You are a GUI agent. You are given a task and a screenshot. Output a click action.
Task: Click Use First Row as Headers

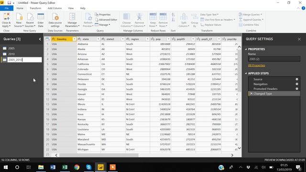218,20
